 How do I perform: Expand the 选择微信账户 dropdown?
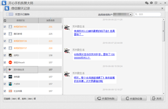point(130,14)
